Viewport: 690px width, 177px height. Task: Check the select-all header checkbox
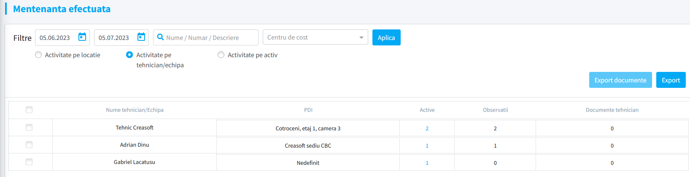29,110
